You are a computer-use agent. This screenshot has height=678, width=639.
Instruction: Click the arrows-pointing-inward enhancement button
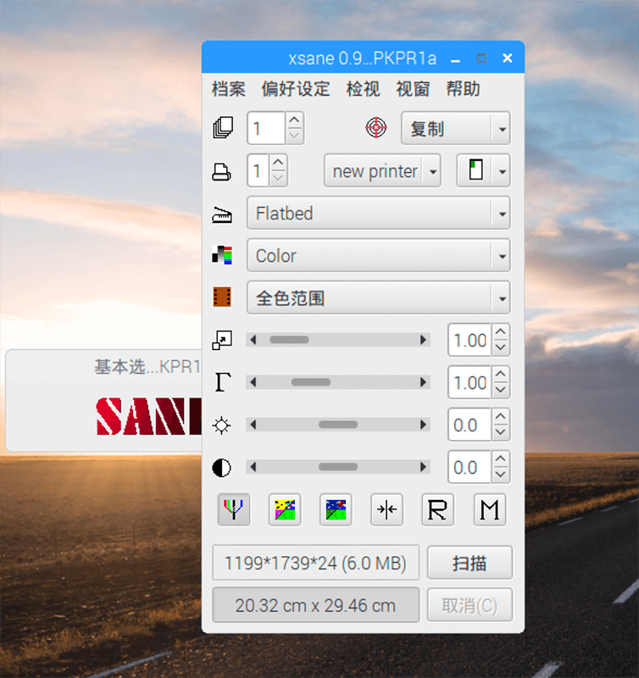tap(387, 509)
